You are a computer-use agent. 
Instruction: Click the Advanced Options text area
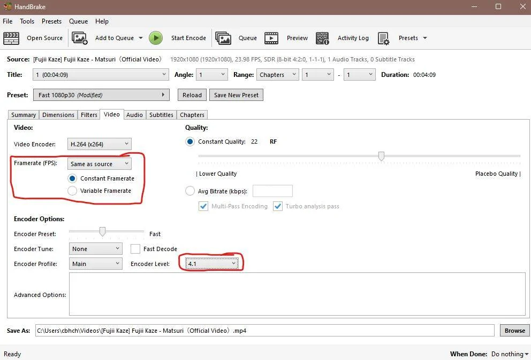(297, 294)
